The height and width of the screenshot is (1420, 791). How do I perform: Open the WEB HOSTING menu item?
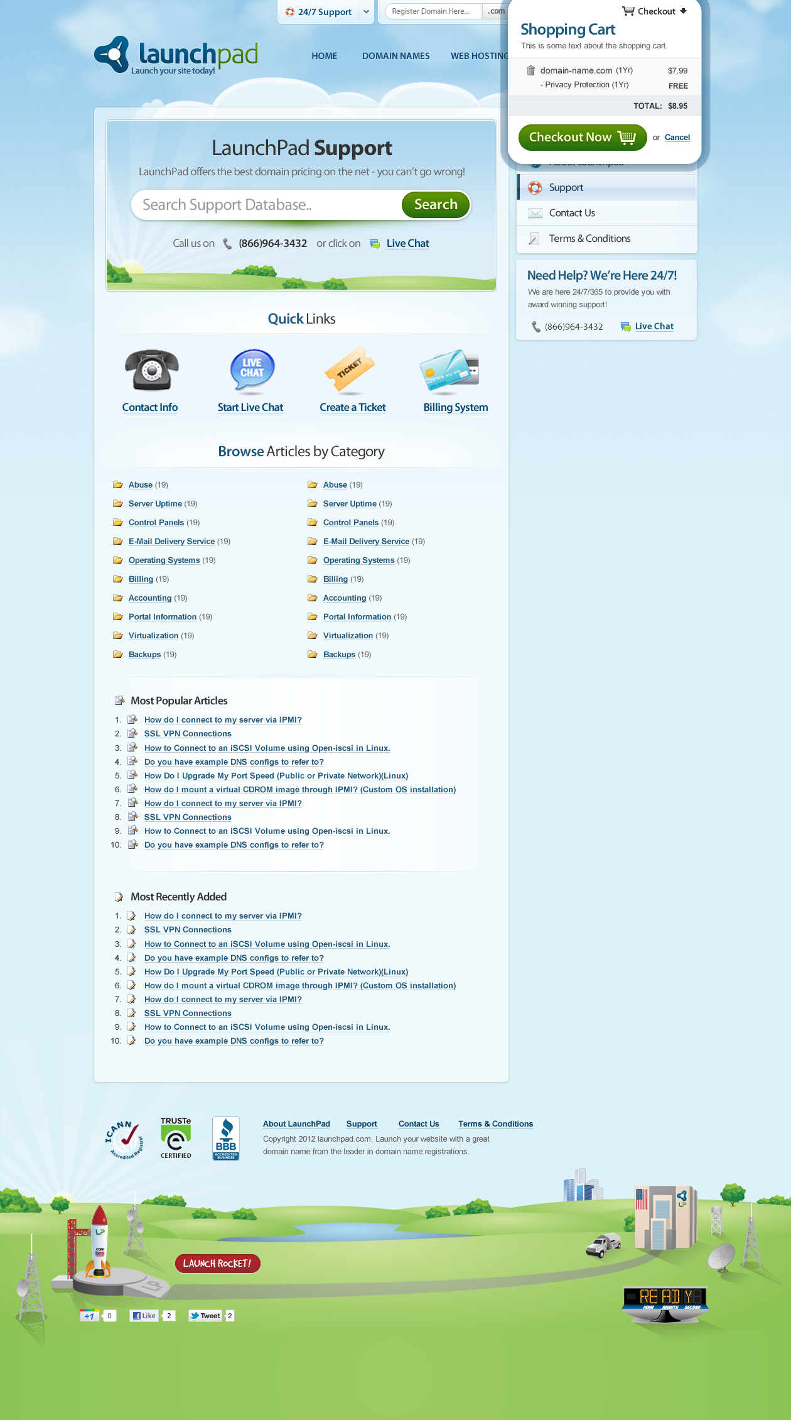coord(479,56)
